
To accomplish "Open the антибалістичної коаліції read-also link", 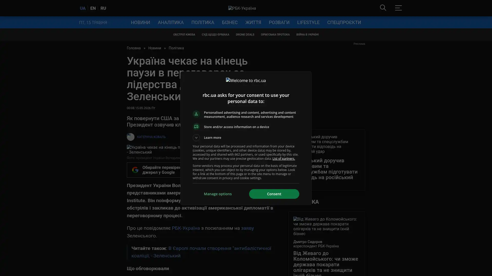I will (x=201, y=252).
